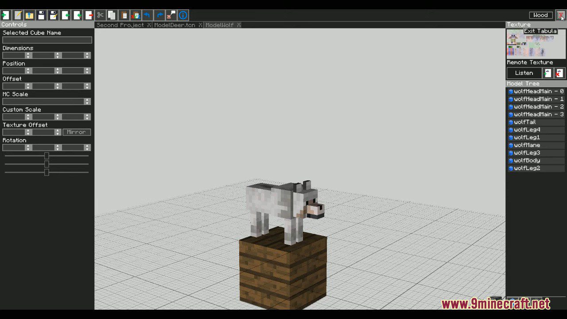The width and height of the screenshot is (567, 319).
Task: Select wolfMane in Model Tree
Action: (536, 145)
